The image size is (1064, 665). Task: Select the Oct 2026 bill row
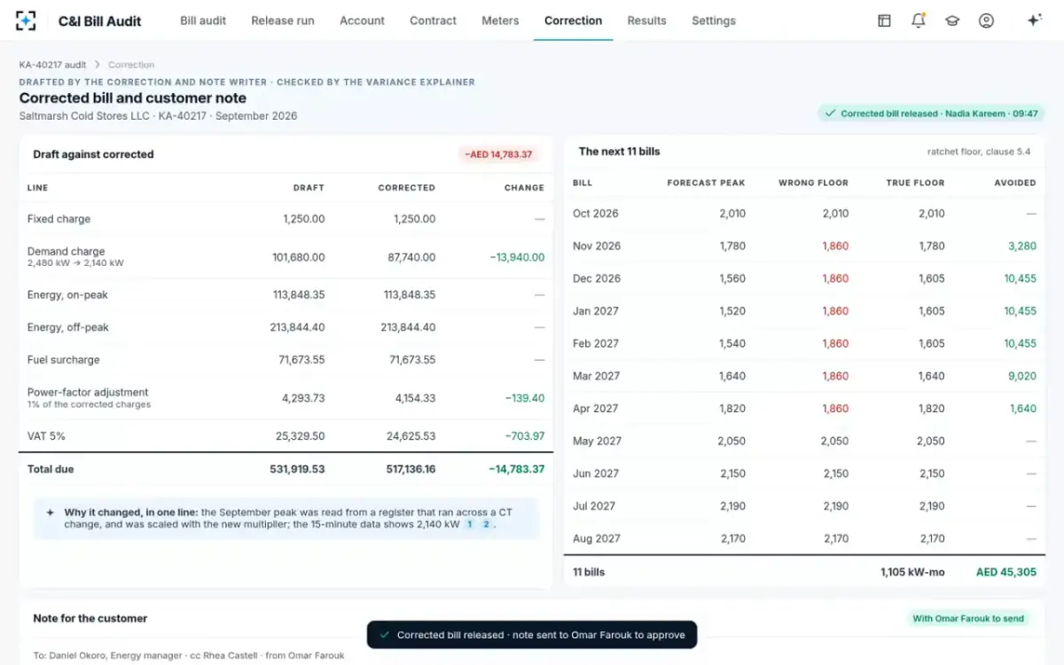pos(804,214)
